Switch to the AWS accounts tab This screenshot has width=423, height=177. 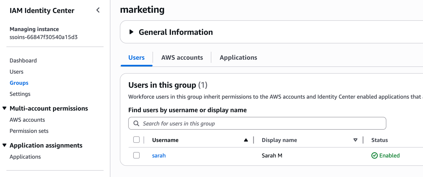182,57
